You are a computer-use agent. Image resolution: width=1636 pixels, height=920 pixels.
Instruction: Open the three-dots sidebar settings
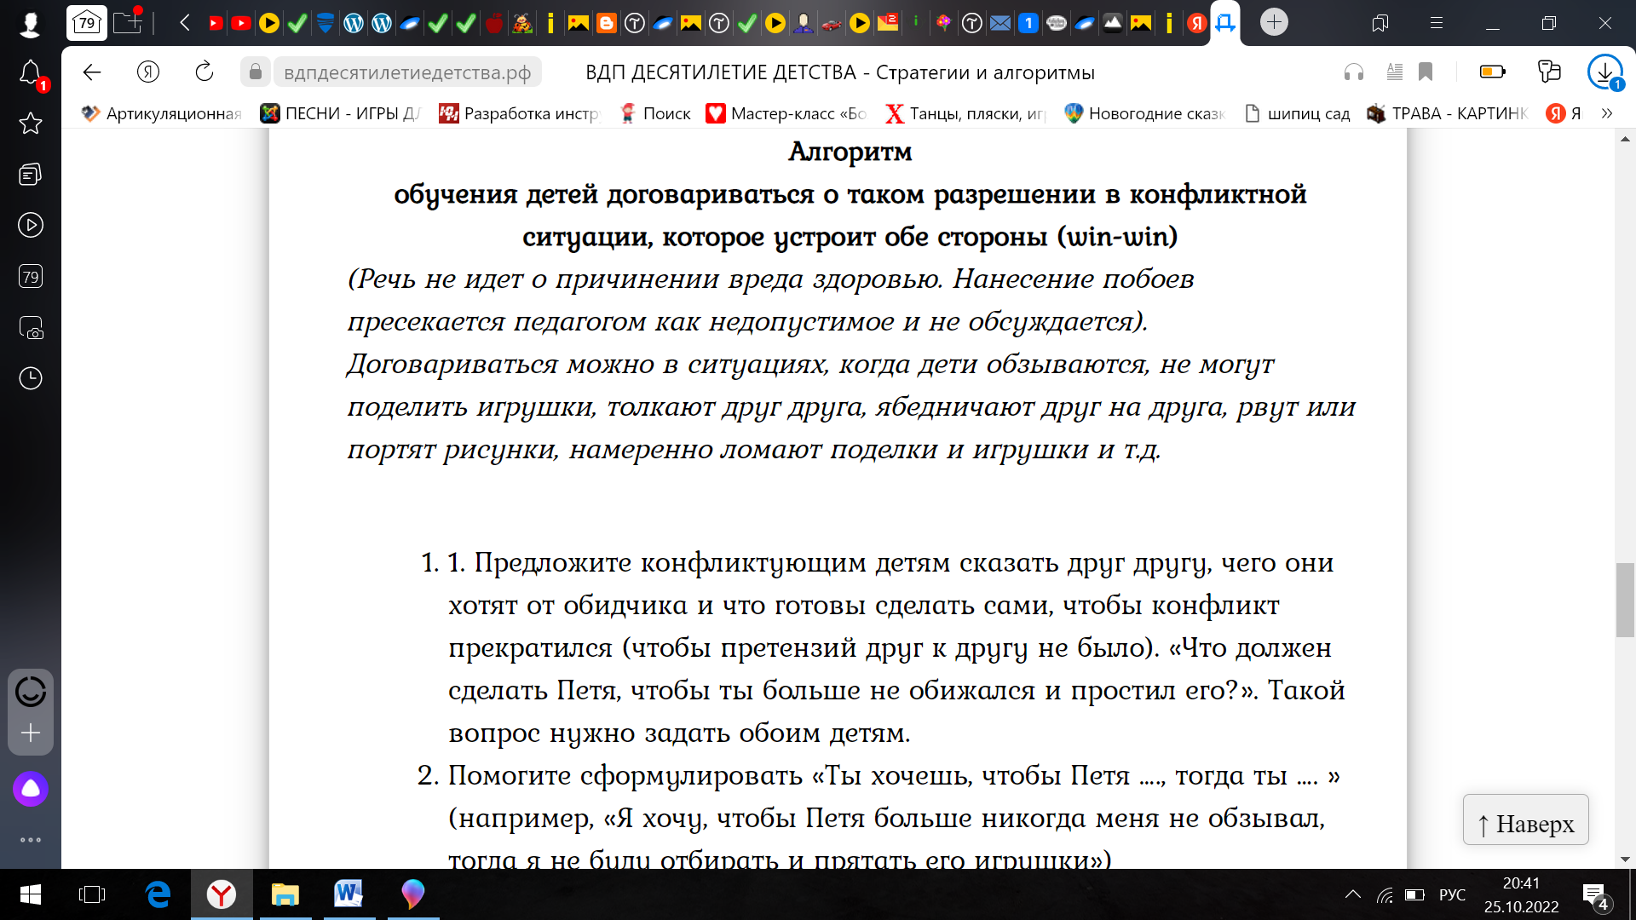pos(31,840)
